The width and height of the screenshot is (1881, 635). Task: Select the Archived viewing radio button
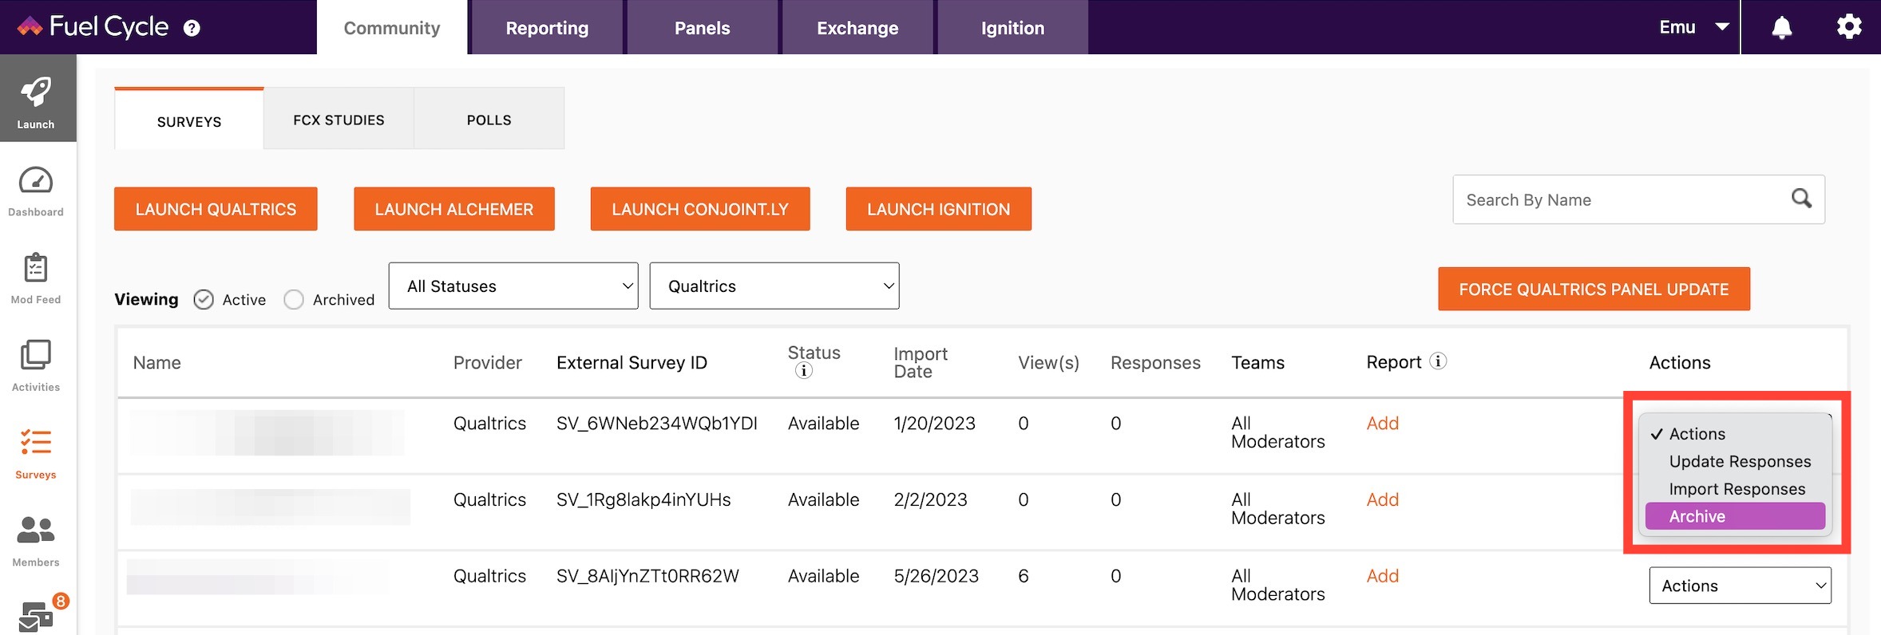[294, 299]
